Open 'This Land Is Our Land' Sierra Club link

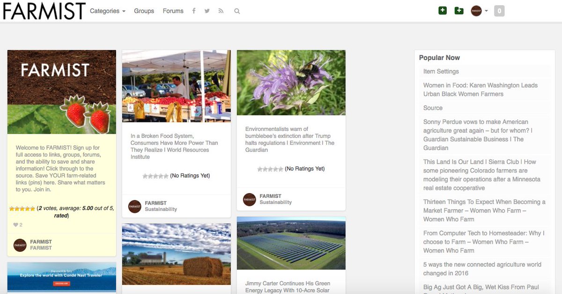point(482,175)
